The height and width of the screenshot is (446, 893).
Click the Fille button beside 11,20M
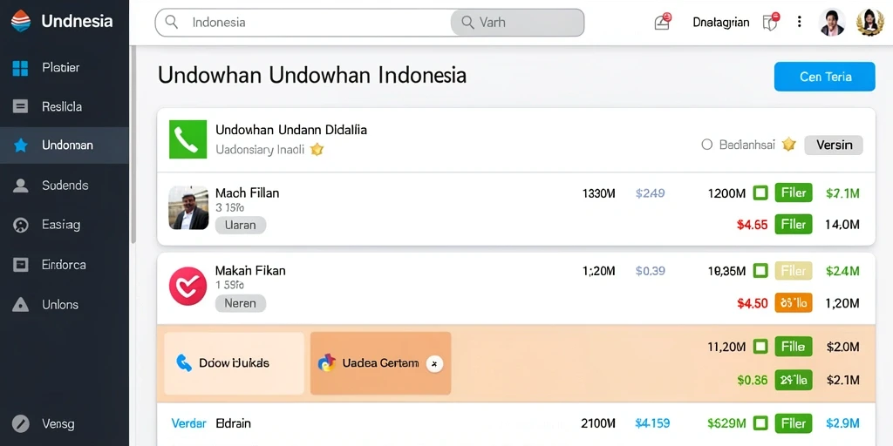click(x=794, y=346)
